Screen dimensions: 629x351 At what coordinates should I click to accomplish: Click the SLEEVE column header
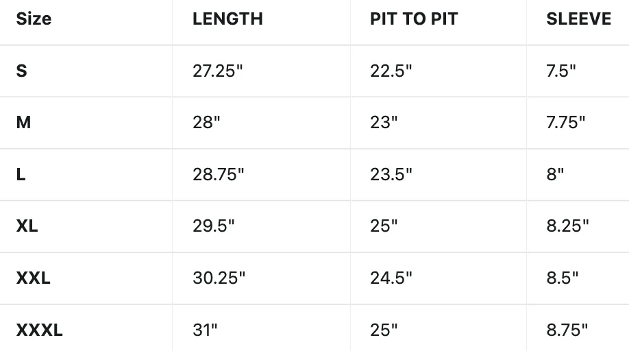[x=578, y=19]
